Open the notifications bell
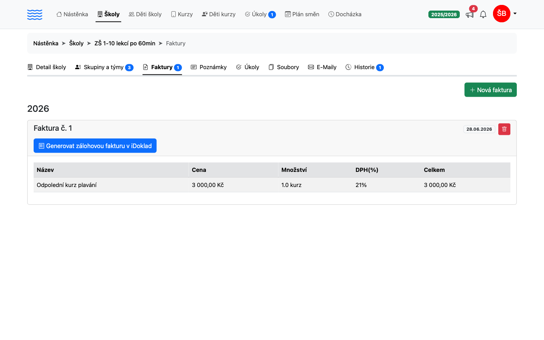The width and height of the screenshot is (544, 340). point(483,14)
